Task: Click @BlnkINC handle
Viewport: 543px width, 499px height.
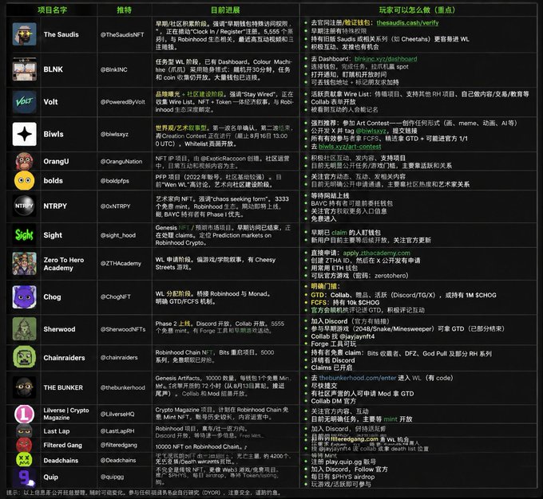Action: [x=113, y=69]
